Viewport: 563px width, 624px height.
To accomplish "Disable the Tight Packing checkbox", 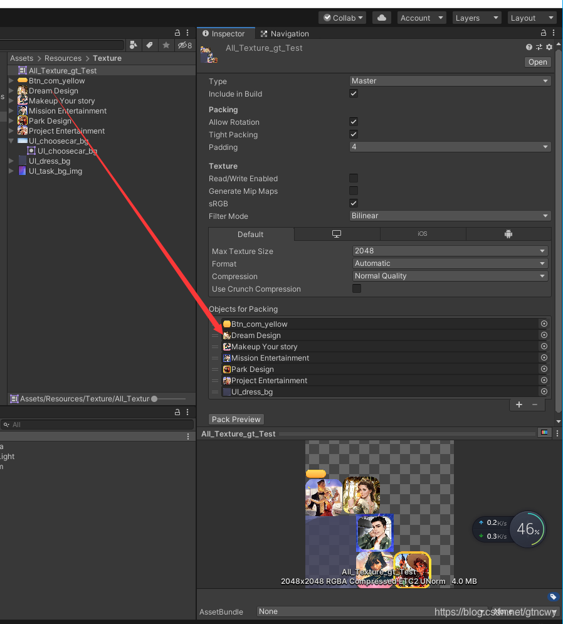I will pos(354,134).
